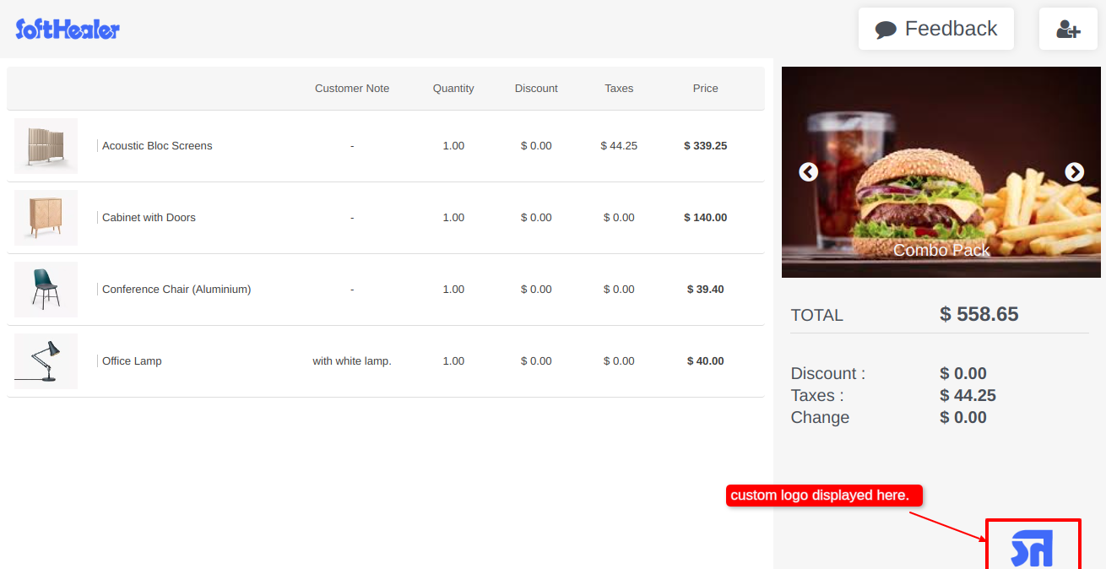
Task: Select the Cabinet with Doors product name
Action: 149,218
